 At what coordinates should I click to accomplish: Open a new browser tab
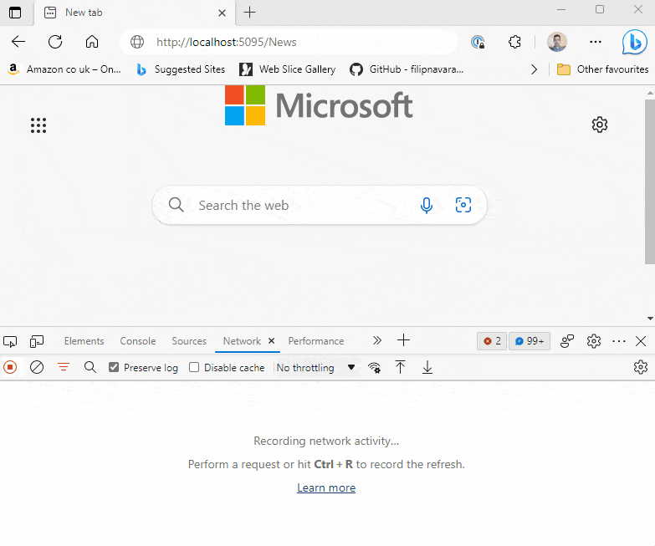250,13
